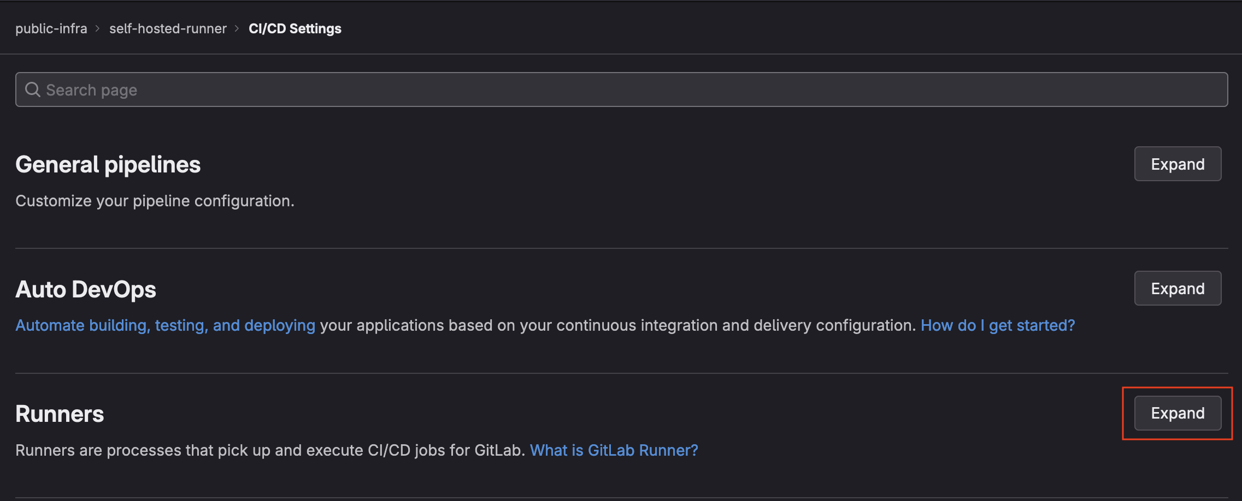The width and height of the screenshot is (1242, 501).
Task: Follow the "How do I get started?" link
Action: point(998,325)
